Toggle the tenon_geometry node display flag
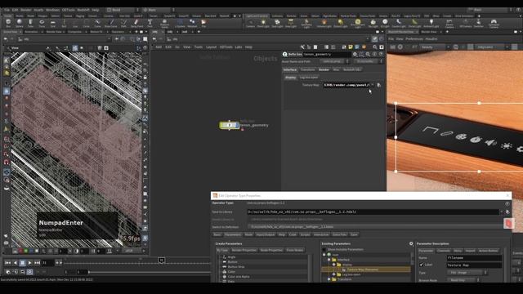Screen dimensions: 523x294 tap(237, 125)
